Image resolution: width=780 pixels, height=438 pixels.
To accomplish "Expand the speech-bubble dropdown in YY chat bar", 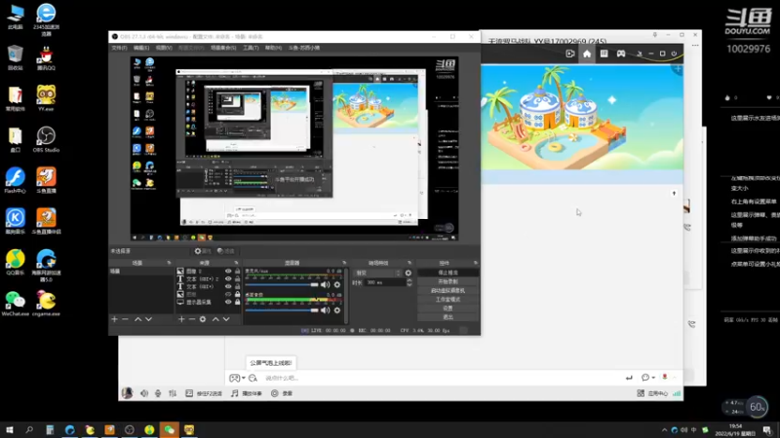I will tap(653, 378).
